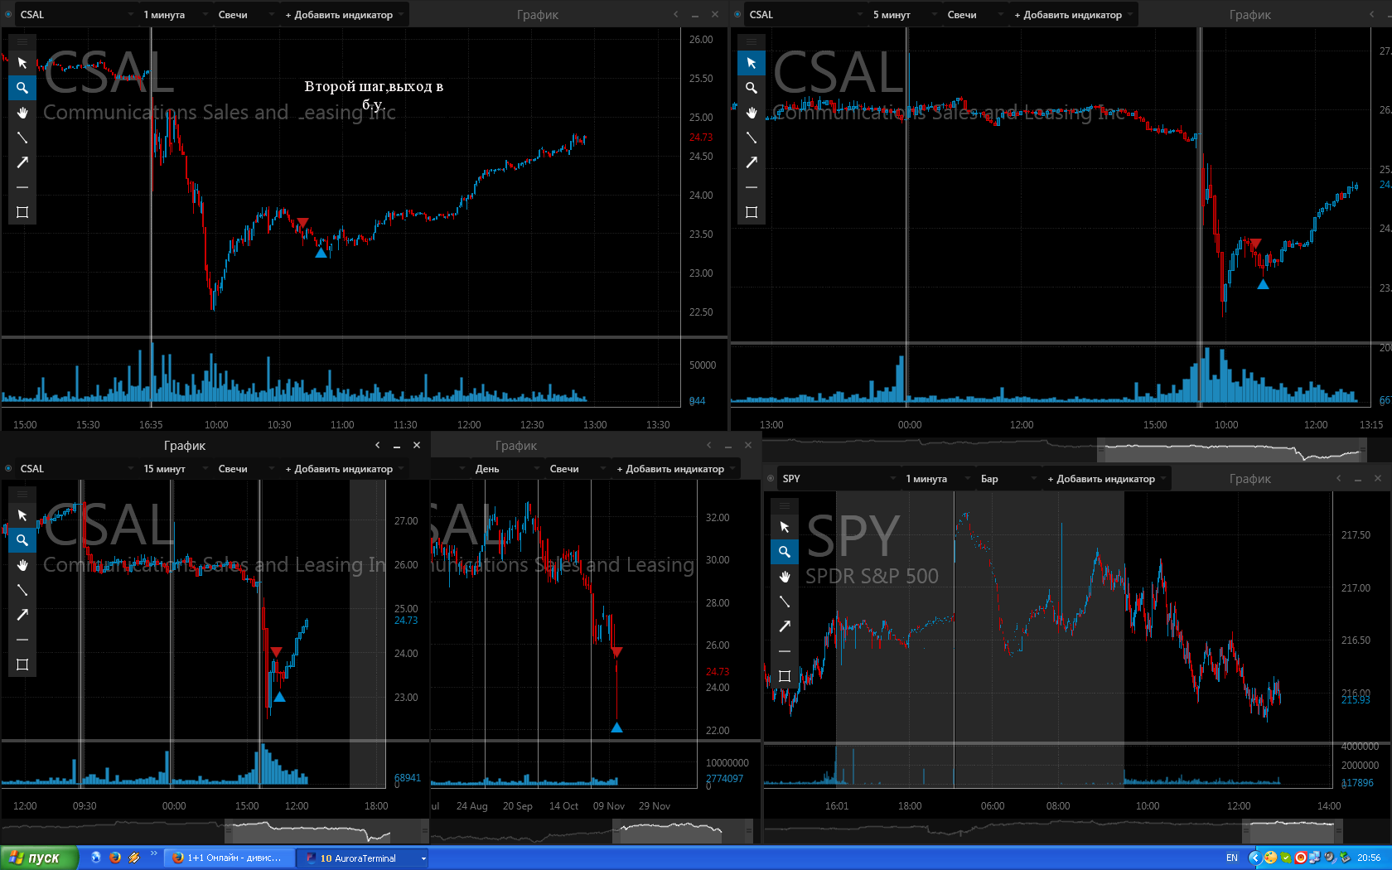Click '+ Добавить индикатор' in top-left panel
The image size is (1392, 870).
344,15
